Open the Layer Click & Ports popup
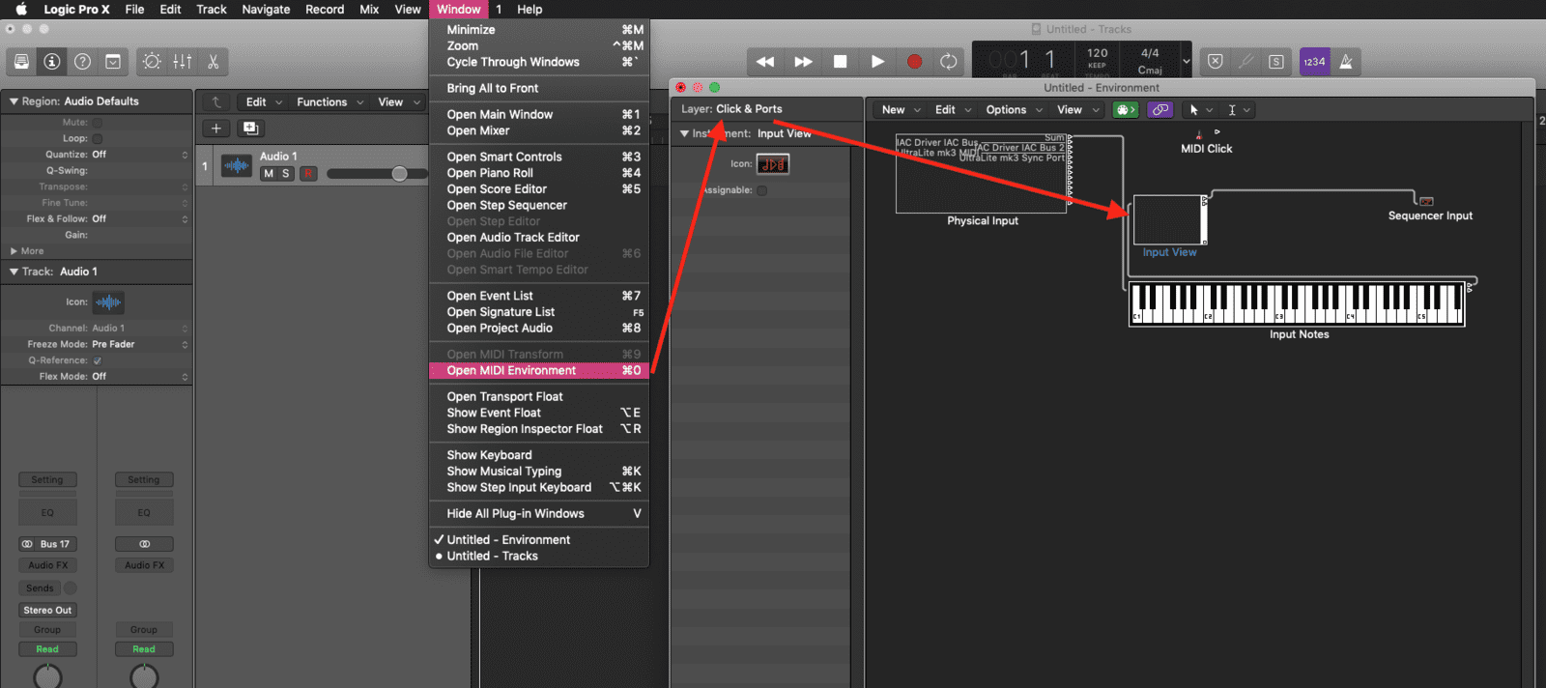The image size is (1546, 688). click(x=749, y=109)
